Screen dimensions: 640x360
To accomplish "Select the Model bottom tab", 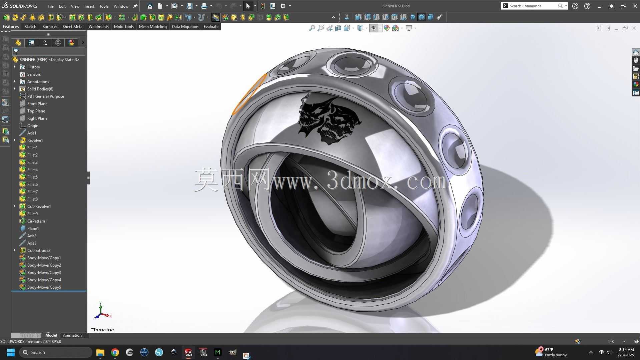I will (x=51, y=335).
